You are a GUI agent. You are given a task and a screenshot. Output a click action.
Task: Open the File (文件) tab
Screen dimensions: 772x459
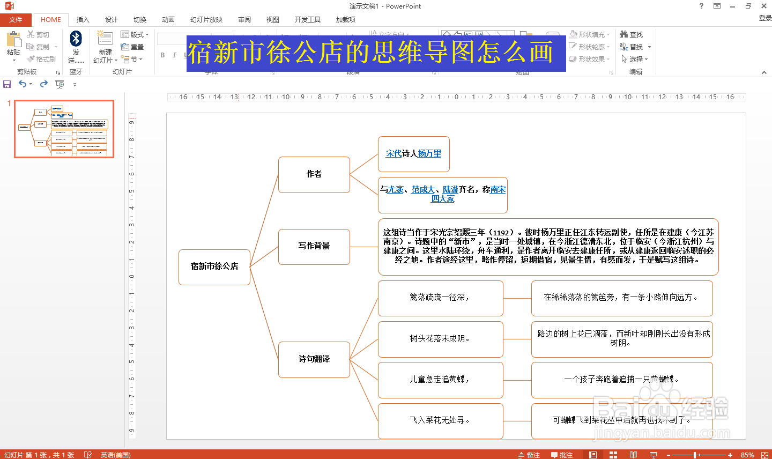[16, 19]
